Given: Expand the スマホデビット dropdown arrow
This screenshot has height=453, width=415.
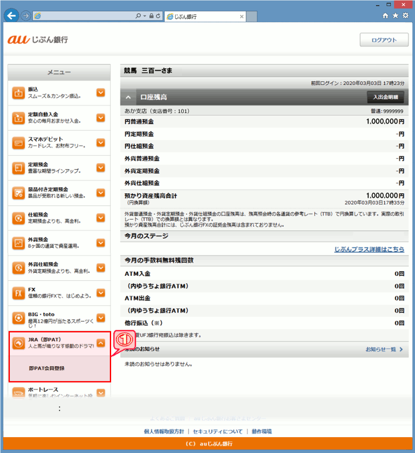Looking at the screenshot, I should click(101, 143).
